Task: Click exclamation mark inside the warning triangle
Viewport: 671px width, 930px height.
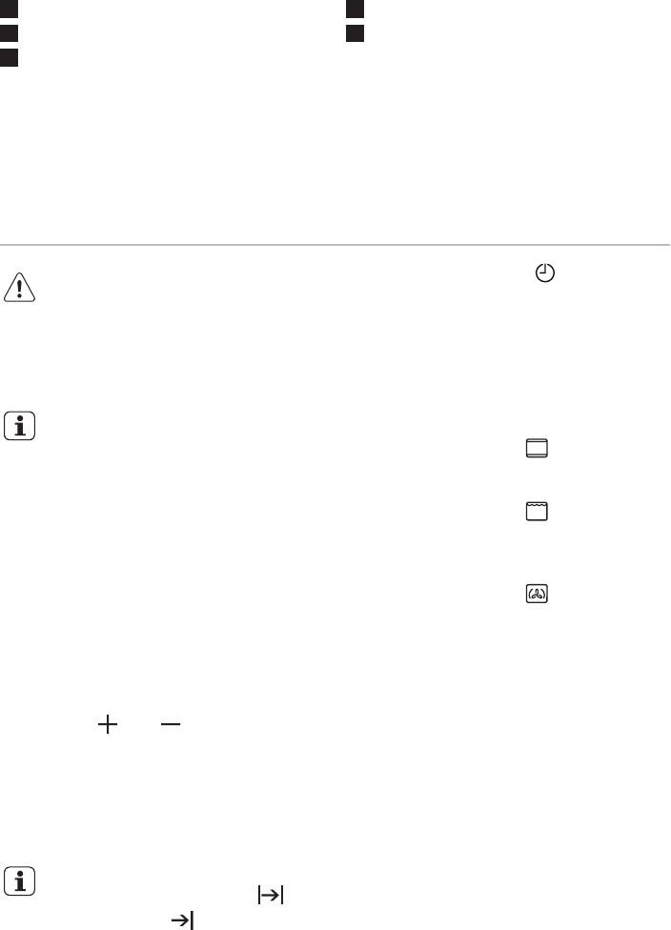Action: tap(20, 289)
